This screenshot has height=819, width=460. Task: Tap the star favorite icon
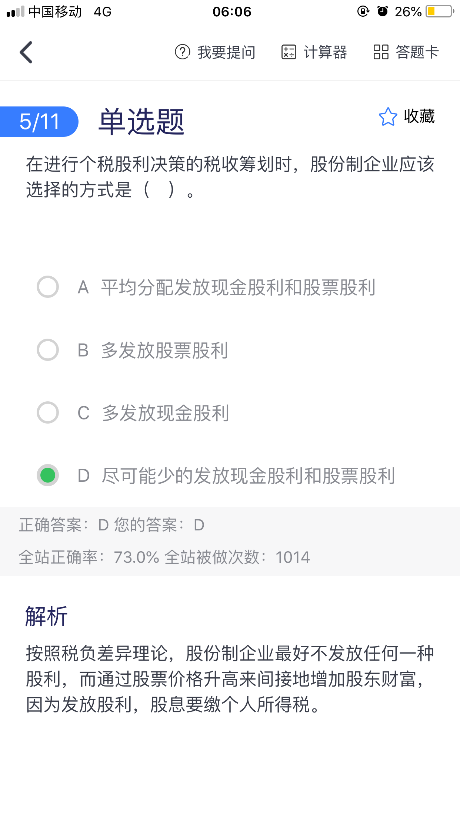[x=388, y=117]
